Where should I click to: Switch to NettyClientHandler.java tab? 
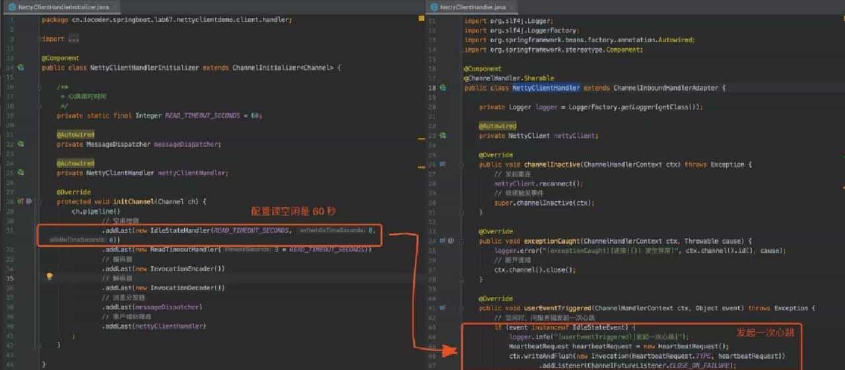tap(467, 7)
